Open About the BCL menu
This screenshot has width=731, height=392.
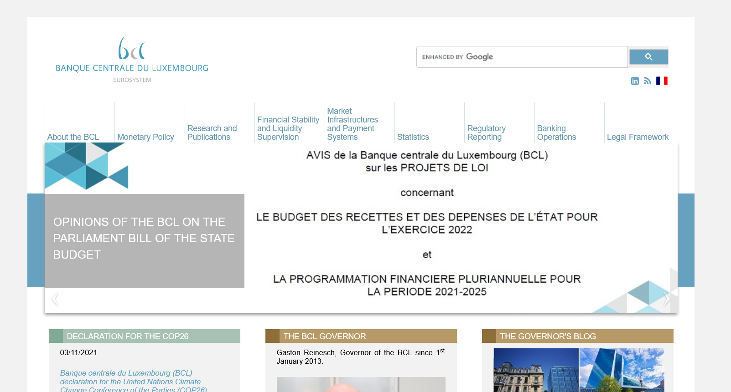73,137
